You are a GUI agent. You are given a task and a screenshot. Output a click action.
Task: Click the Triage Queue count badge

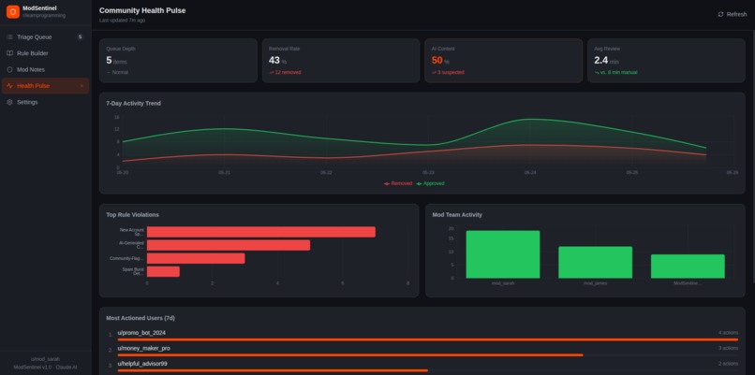tap(80, 37)
